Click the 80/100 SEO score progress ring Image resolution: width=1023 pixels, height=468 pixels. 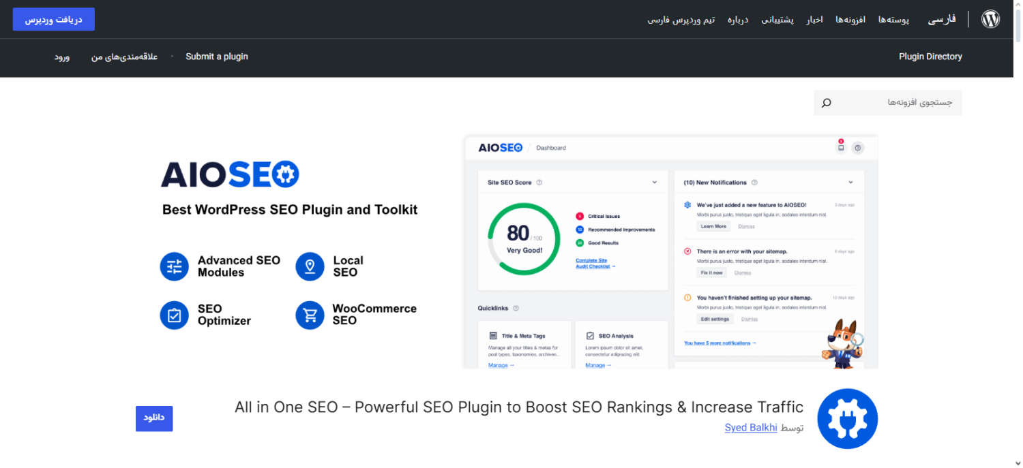[524, 238]
